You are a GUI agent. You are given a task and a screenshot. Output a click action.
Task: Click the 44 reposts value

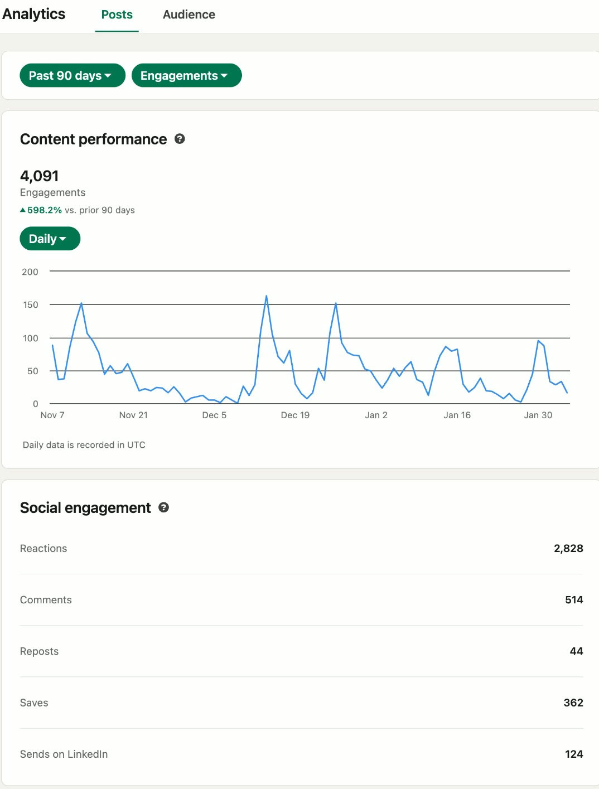pos(577,651)
